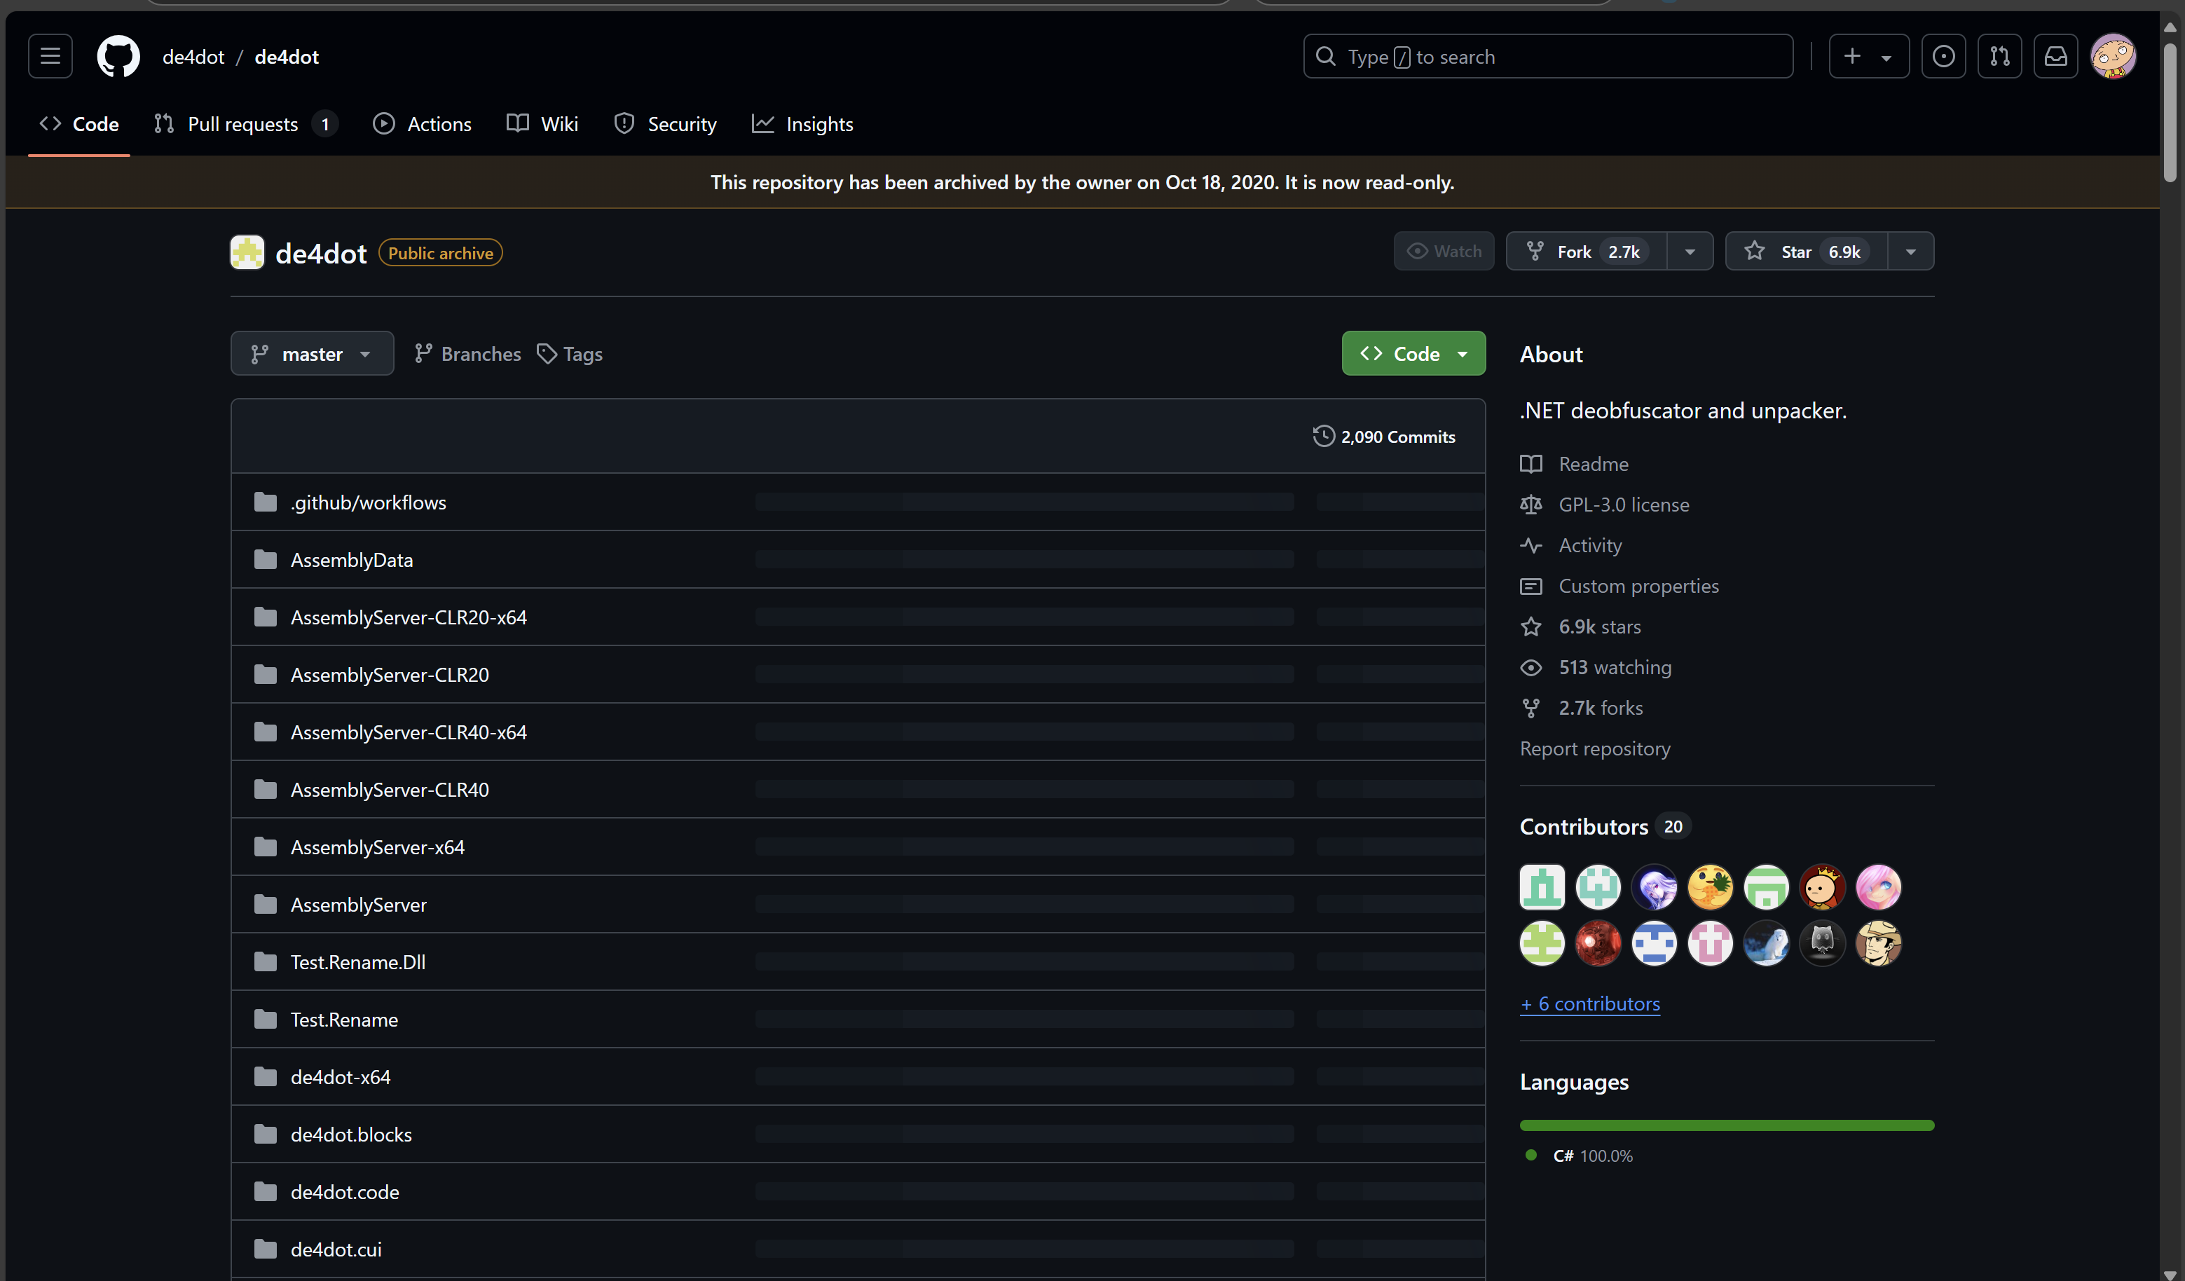Click the book icon beside Readme
The height and width of the screenshot is (1281, 2185).
(1531, 464)
